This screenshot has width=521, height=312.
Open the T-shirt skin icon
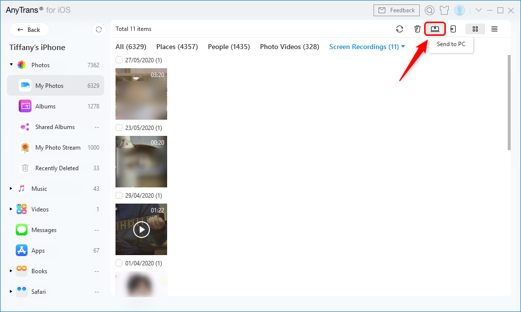[x=444, y=10]
